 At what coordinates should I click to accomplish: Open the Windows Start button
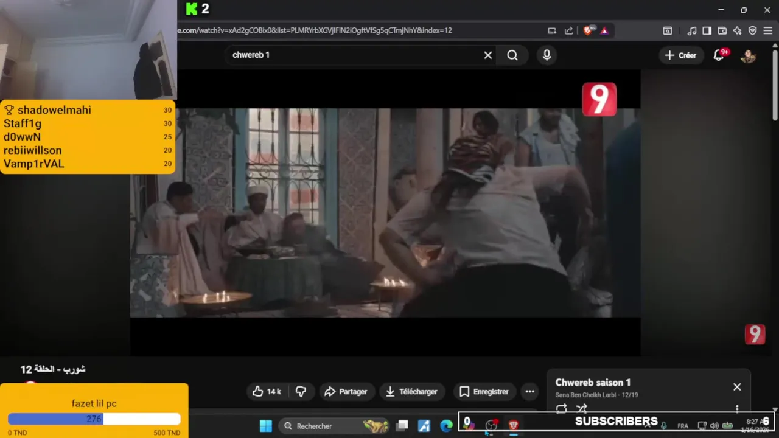[266, 426]
